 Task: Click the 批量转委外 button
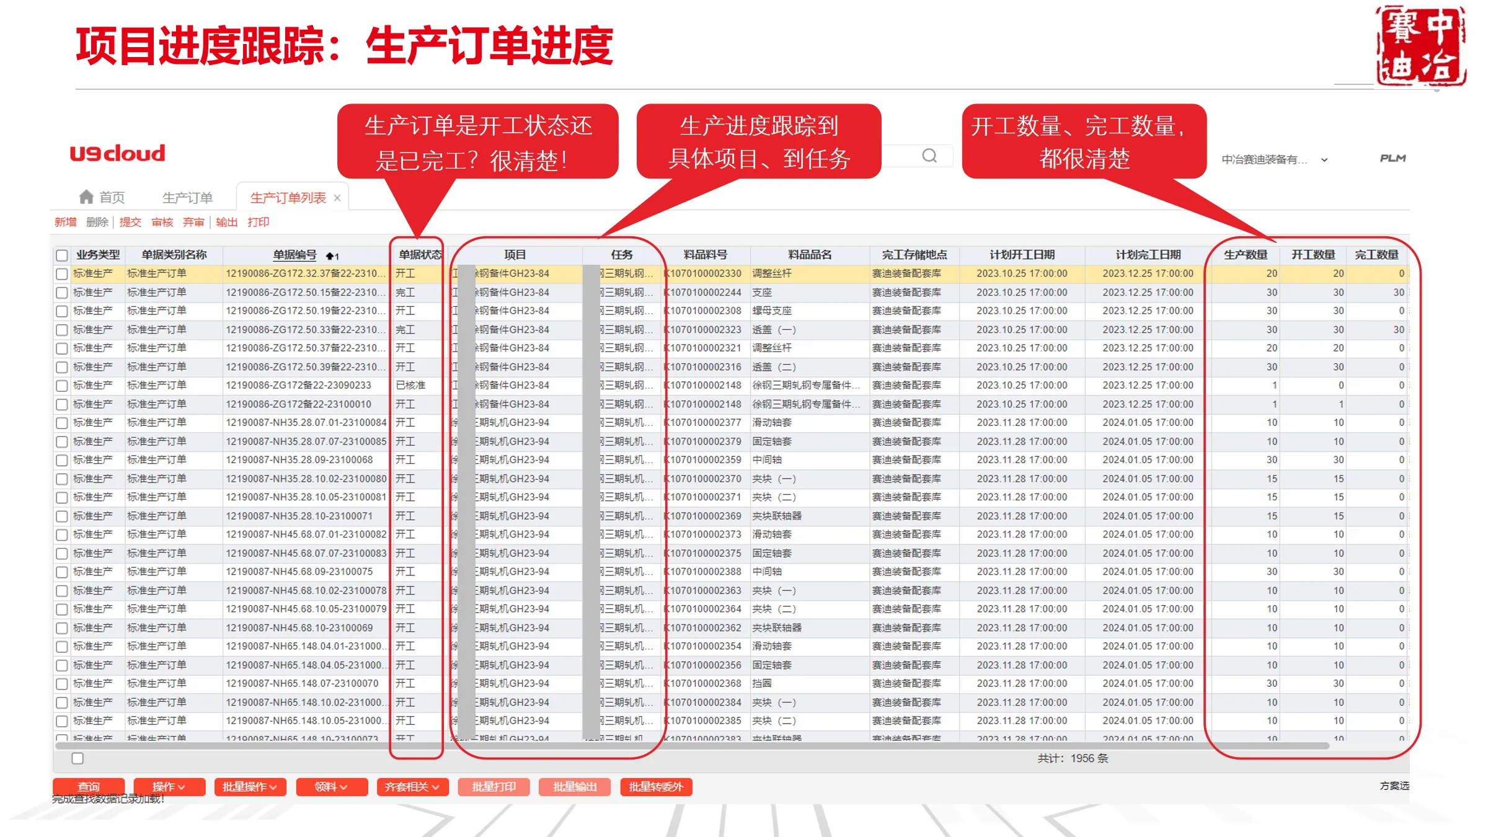click(x=656, y=787)
